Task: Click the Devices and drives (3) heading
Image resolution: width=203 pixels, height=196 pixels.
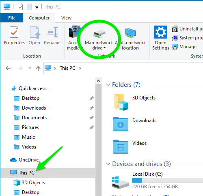Action: [141, 164]
